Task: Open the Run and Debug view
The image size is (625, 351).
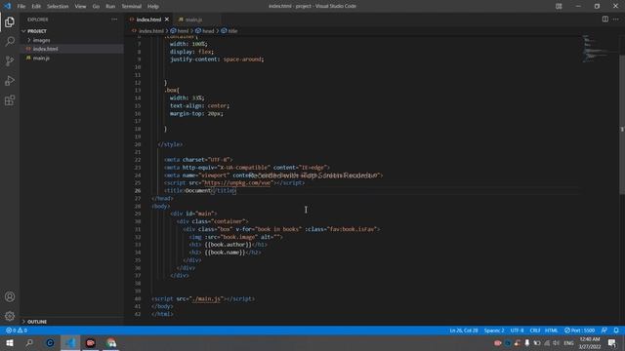Action: pyautogui.click(x=10, y=80)
